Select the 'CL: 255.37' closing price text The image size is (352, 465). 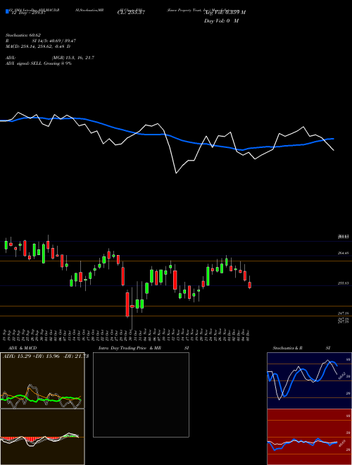[x=130, y=13]
